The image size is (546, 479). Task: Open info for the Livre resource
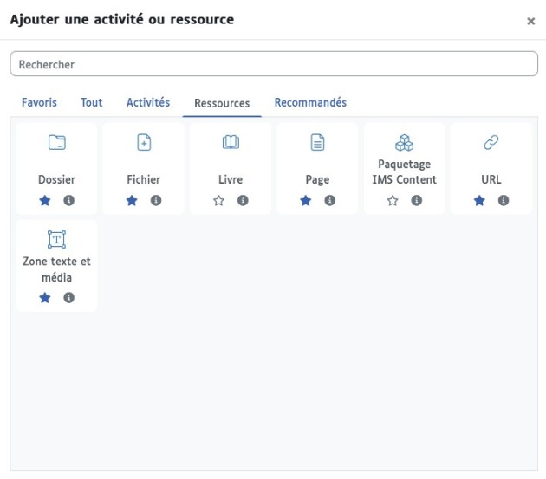click(243, 200)
